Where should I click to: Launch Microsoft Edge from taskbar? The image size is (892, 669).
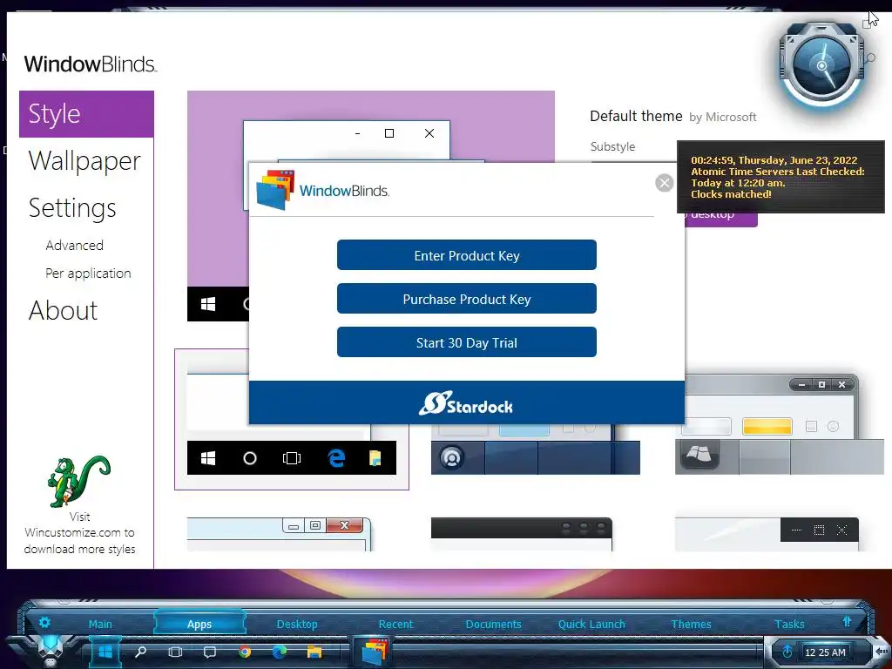(x=280, y=652)
